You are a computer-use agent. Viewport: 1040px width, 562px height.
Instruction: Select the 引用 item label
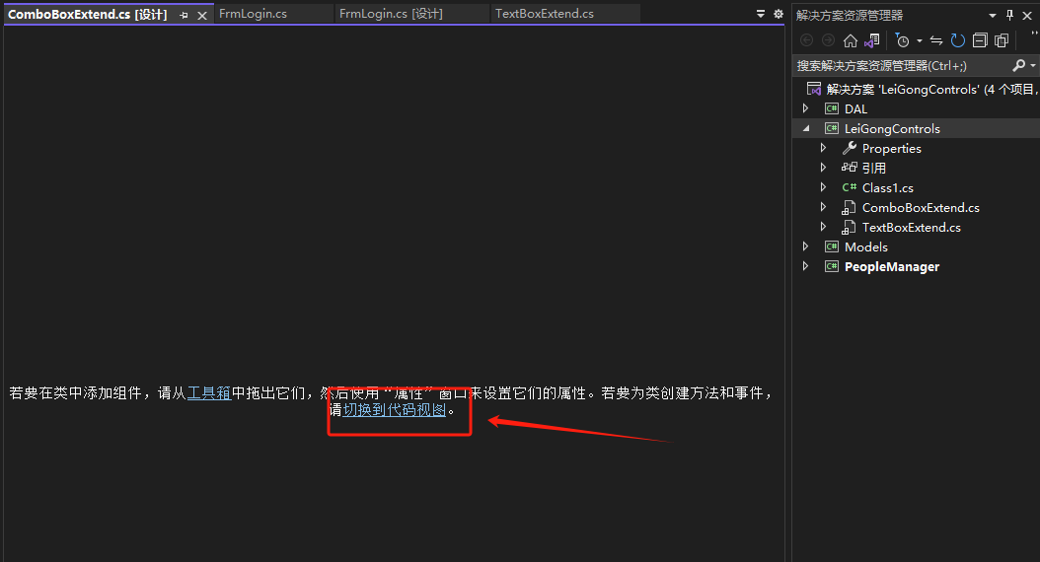tap(873, 168)
